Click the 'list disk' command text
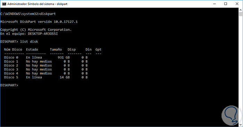Image resolution: width=243 pixels, height=127 pixels. pos(29,42)
